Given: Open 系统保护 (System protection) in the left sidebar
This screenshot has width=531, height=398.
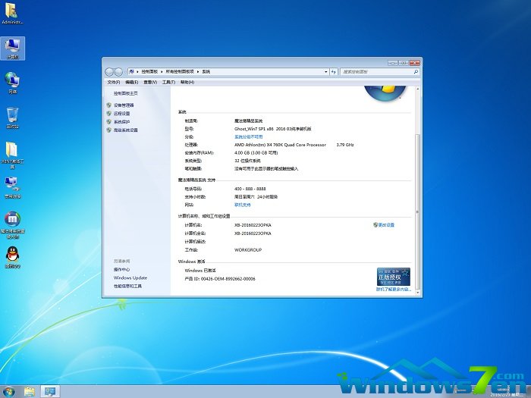Looking at the screenshot, I should pyautogui.click(x=121, y=121).
